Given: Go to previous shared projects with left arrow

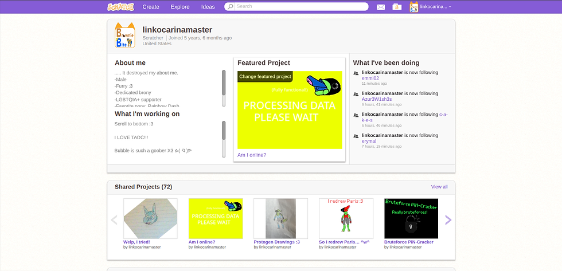Looking at the screenshot, I should click(114, 220).
